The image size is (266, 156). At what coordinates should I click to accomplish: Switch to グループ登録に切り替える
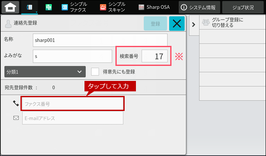233,23
